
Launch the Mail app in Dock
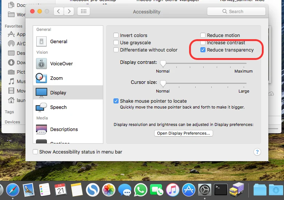28,190
